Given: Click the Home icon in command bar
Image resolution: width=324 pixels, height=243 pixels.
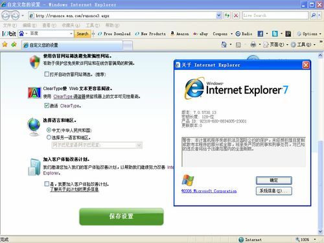Looking at the screenshot, I should click(224, 45).
